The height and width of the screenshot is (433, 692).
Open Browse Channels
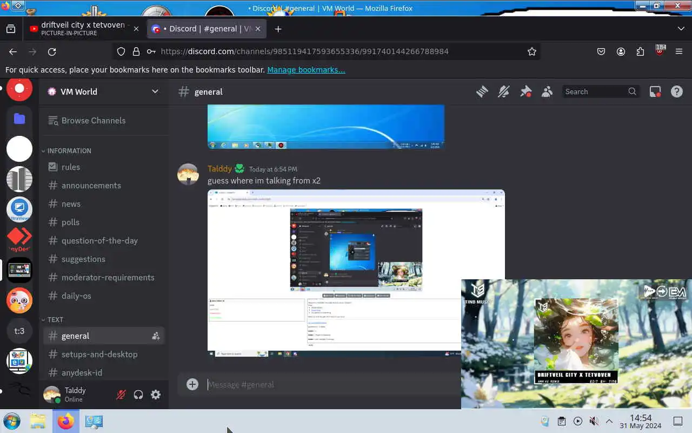pos(104,120)
